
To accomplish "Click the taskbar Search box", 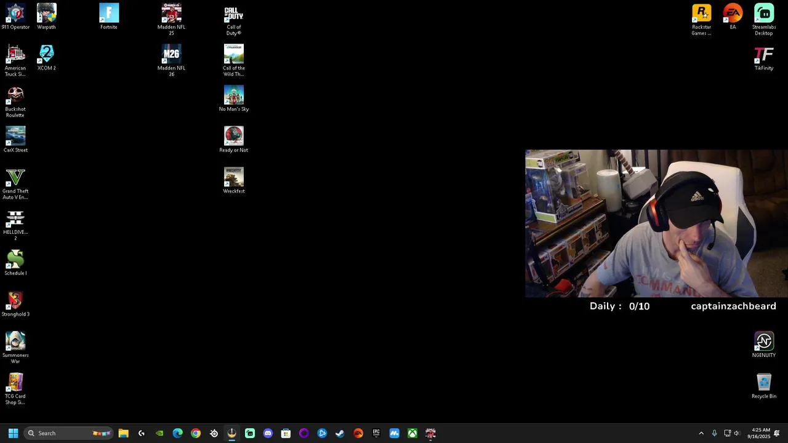I will pyautogui.click(x=69, y=433).
